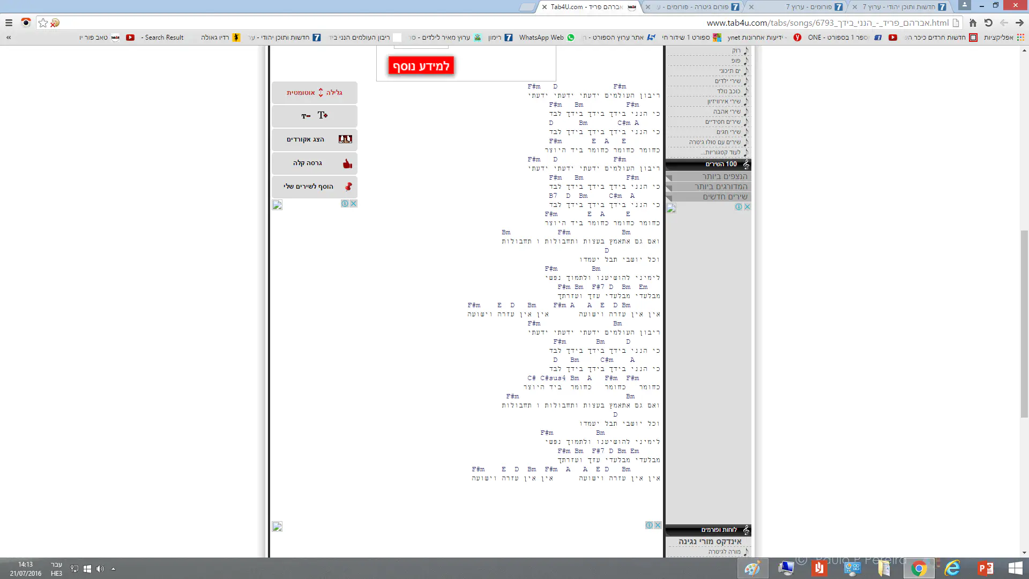Open PowerPoint from the taskbar

pos(985,568)
